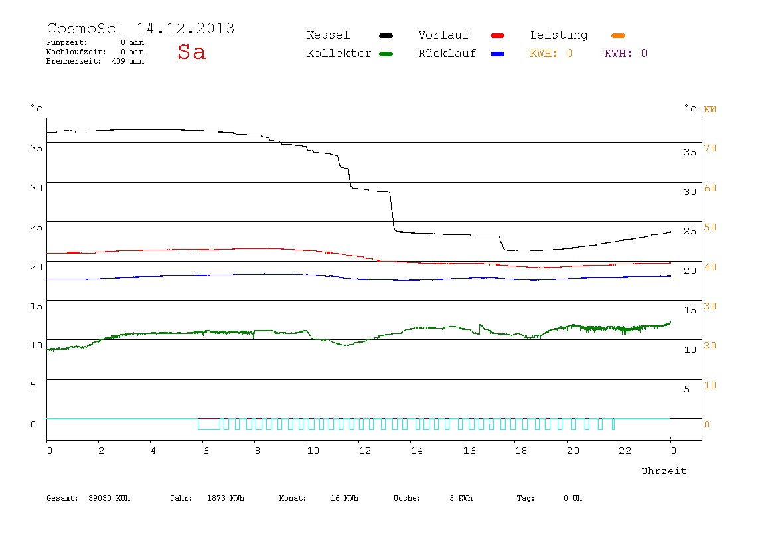Click the Woche 5 KWh value

point(433,498)
